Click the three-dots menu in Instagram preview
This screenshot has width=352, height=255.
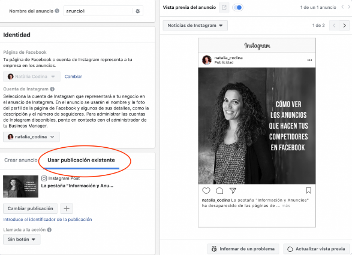pos(309,60)
